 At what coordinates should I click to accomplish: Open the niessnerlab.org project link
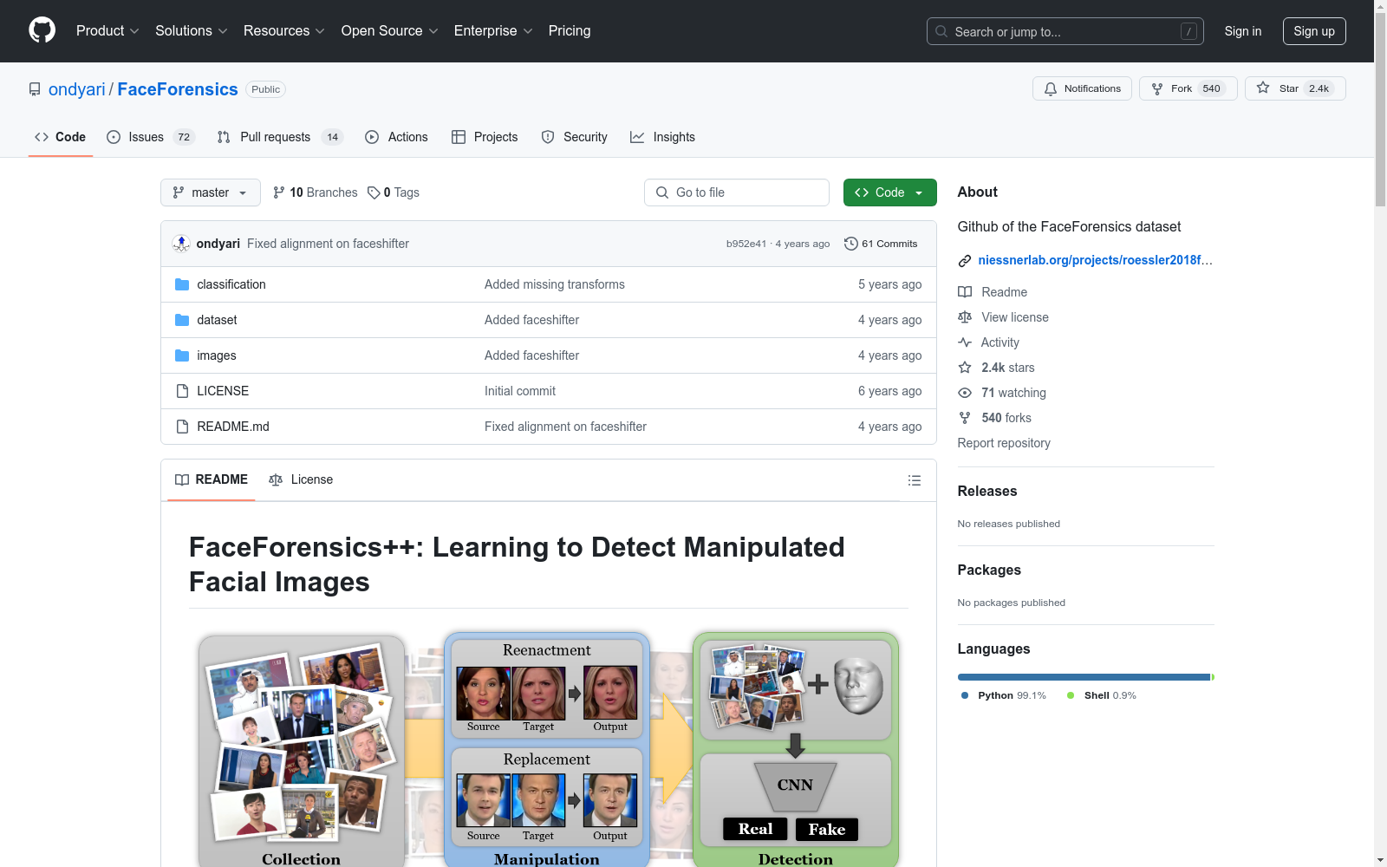pos(1096,260)
